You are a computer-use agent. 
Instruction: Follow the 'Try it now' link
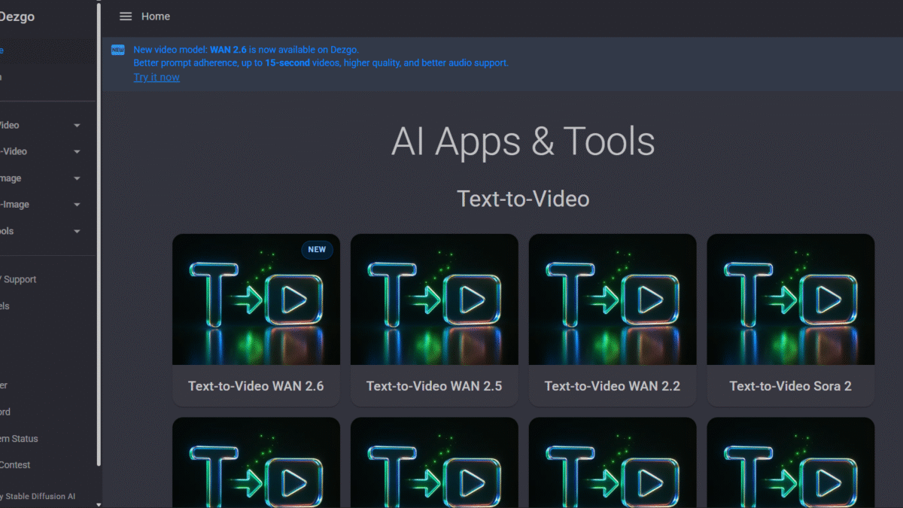pos(157,77)
